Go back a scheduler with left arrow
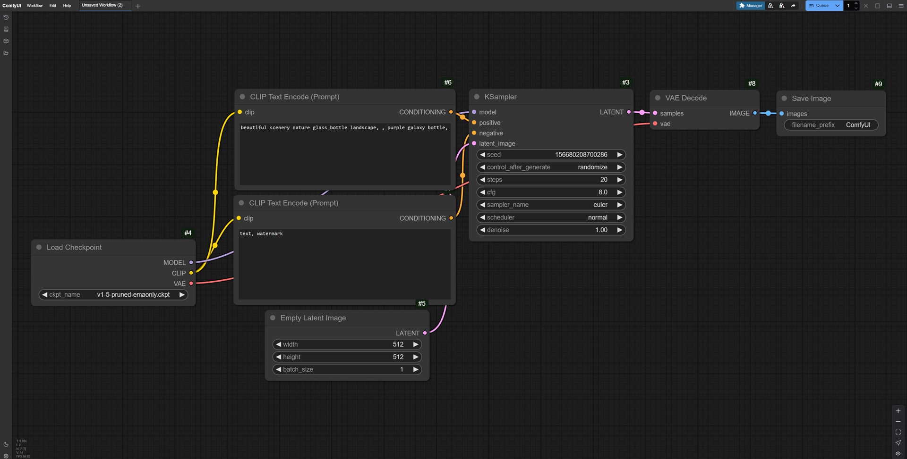The height and width of the screenshot is (459, 907). coord(482,217)
